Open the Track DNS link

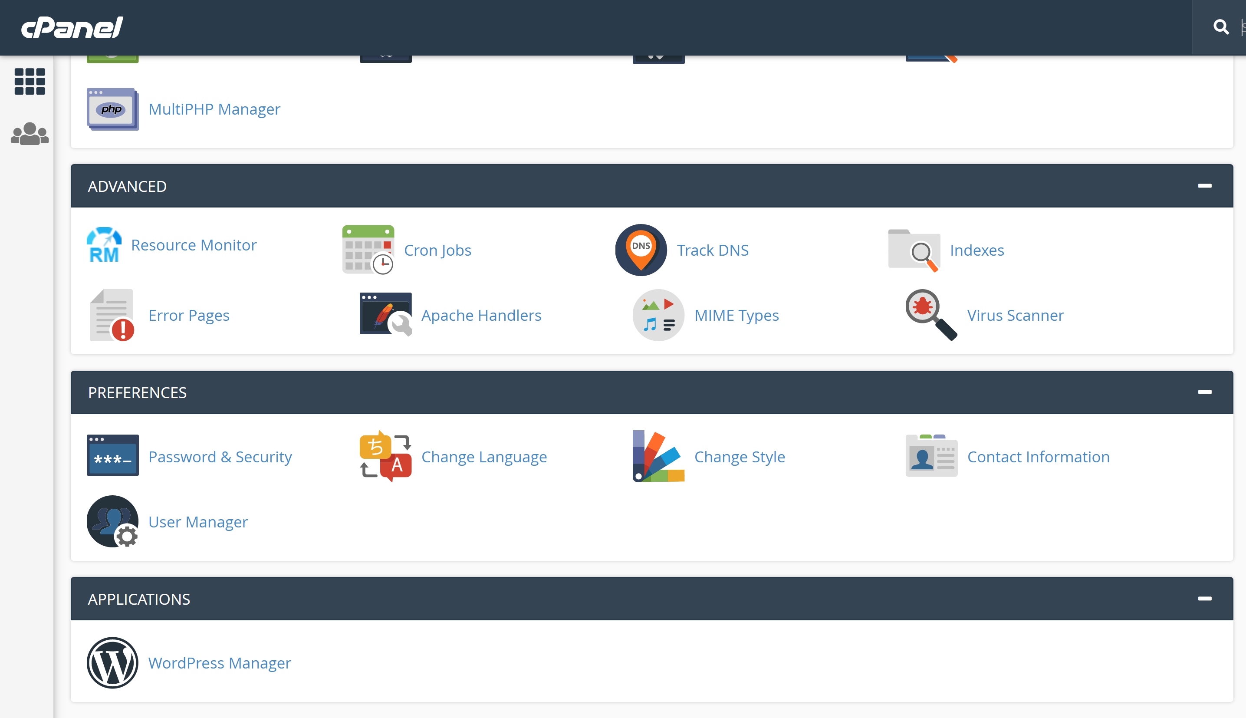[713, 250]
